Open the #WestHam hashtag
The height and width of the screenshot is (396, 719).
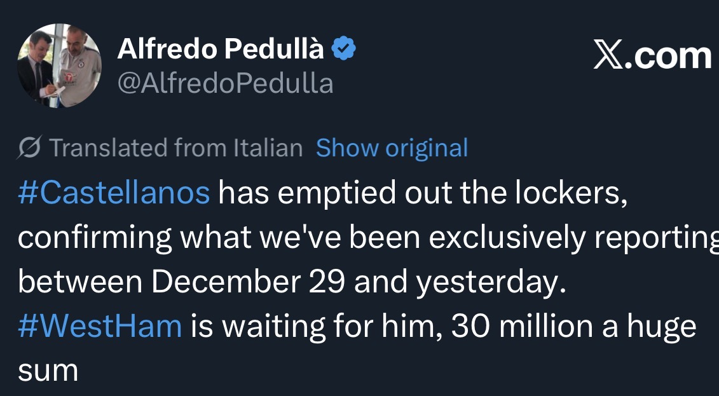click(x=100, y=327)
